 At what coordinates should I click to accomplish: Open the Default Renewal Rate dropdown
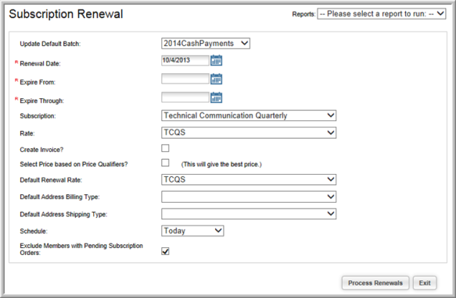[x=249, y=179]
